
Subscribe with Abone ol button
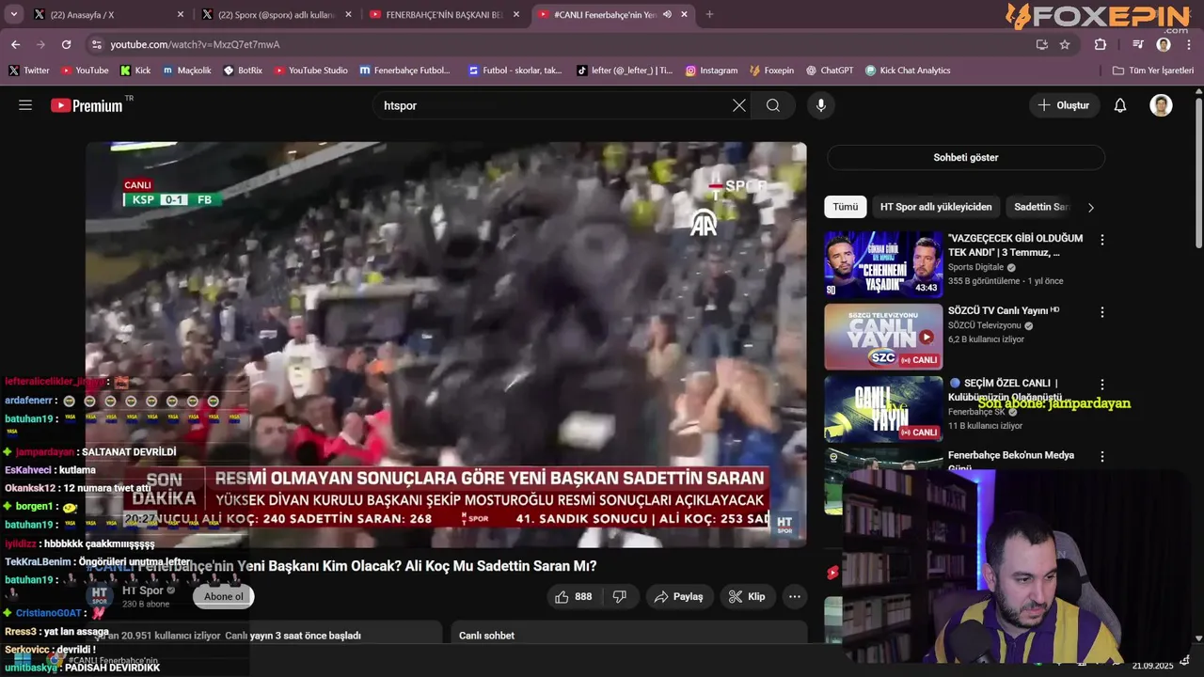tap(224, 596)
